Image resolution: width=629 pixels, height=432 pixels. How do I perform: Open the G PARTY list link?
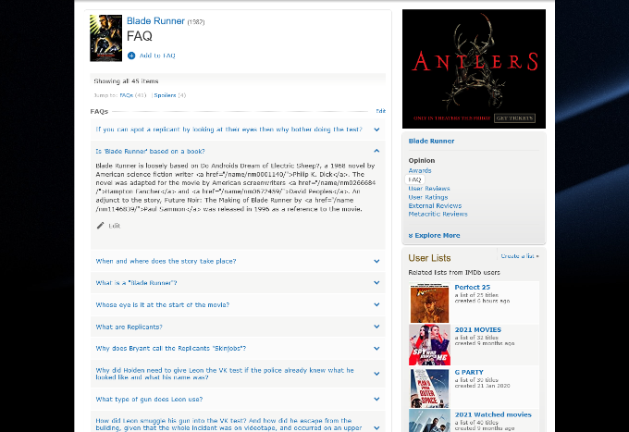point(469,372)
